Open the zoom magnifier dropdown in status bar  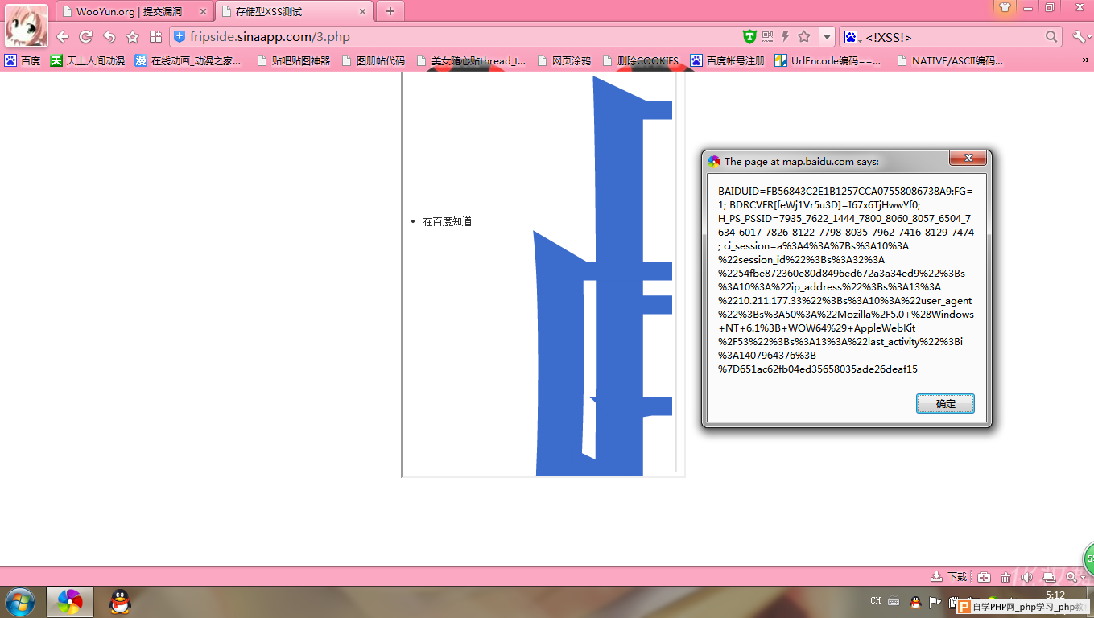[x=1075, y=577]
